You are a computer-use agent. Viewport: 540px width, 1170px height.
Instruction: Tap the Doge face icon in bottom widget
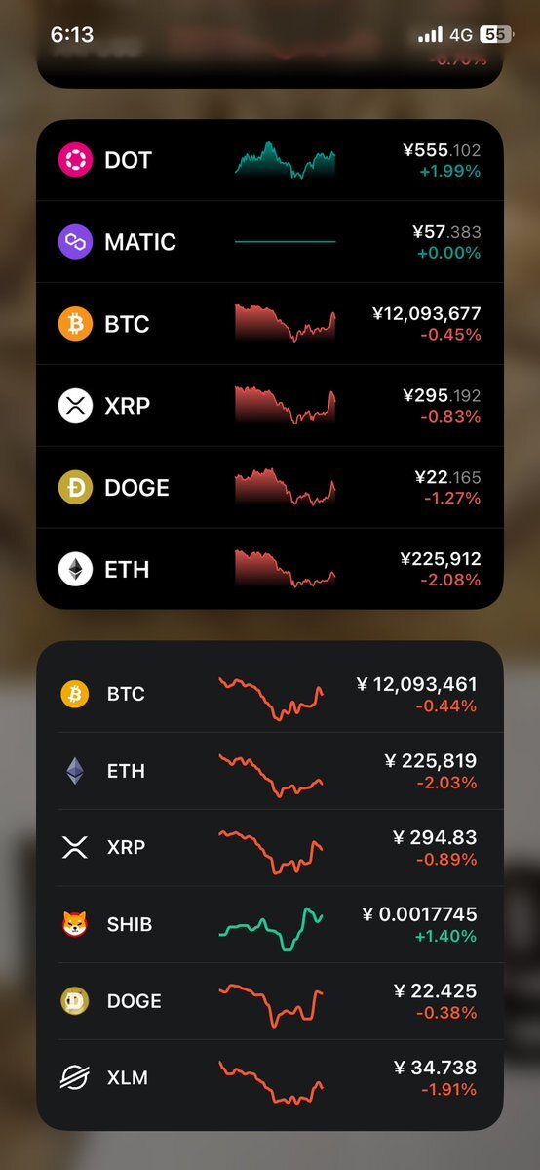pyautogui.click(x=75, y=1000)
